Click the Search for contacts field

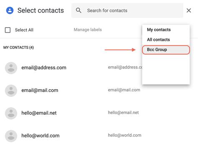(127, 10)
